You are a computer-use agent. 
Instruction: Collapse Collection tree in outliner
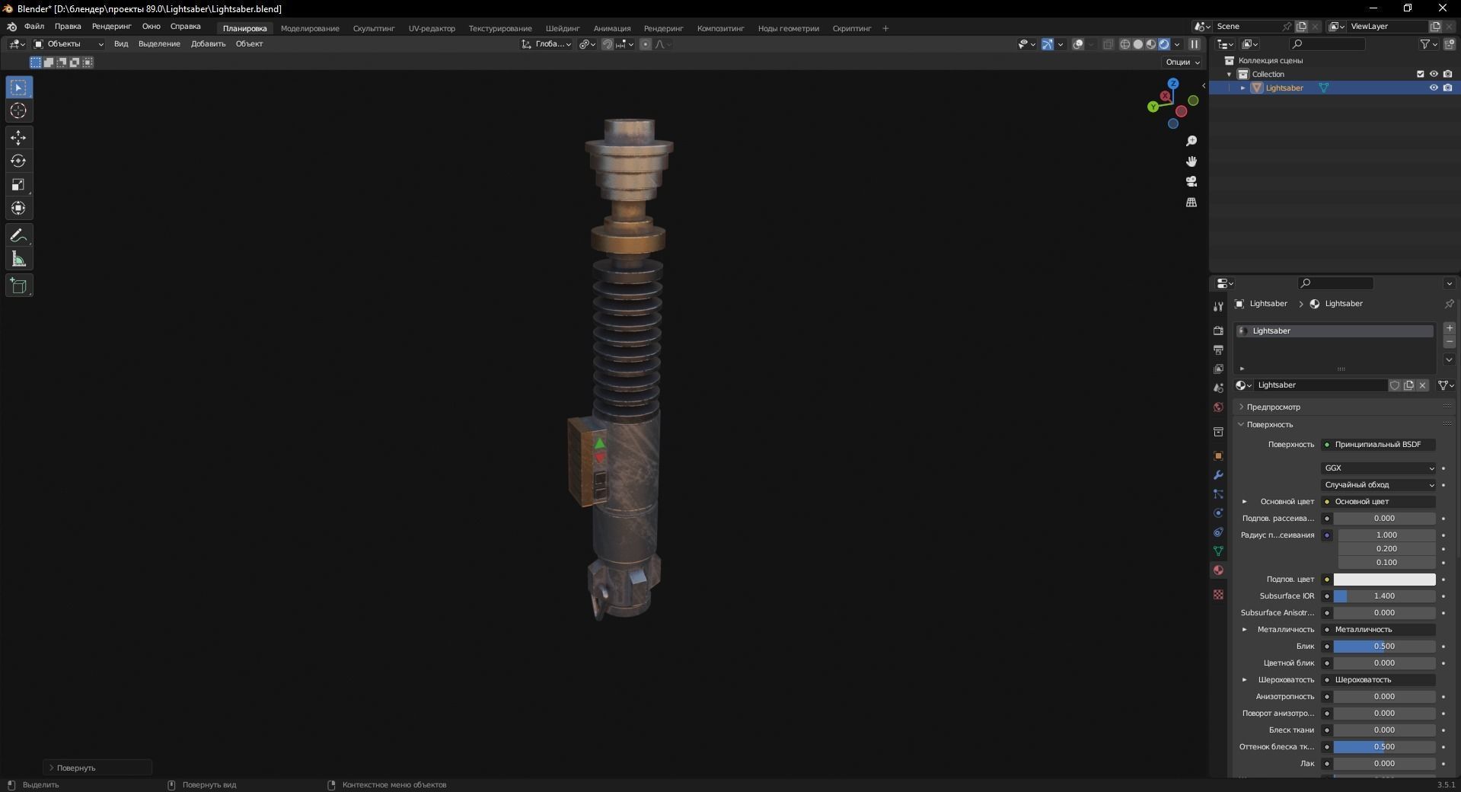[1229, 75]
